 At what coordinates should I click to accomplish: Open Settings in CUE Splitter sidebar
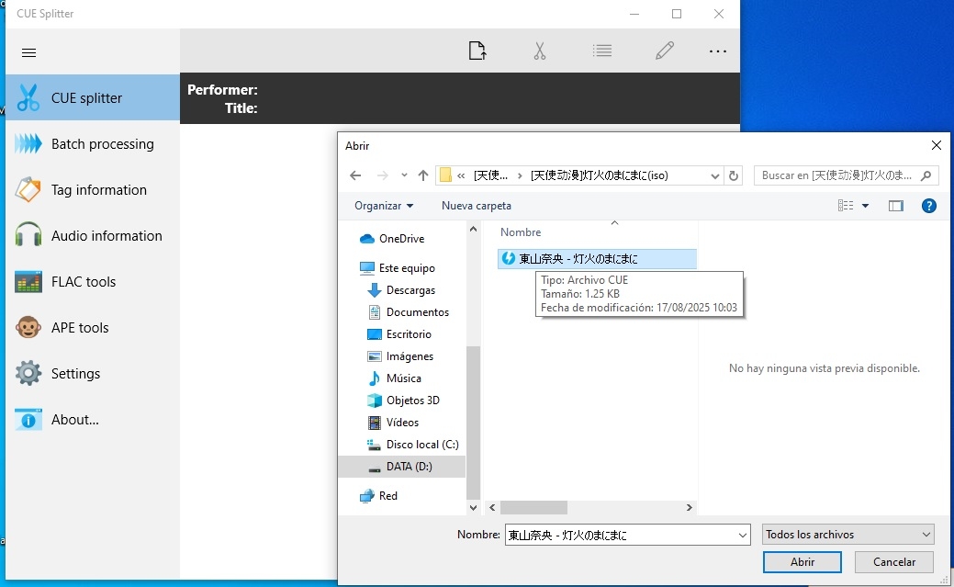click(93, 373)
